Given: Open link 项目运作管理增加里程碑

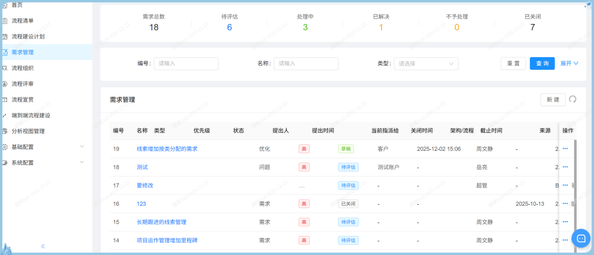Looking at the screenshot, I should (167, 240).
